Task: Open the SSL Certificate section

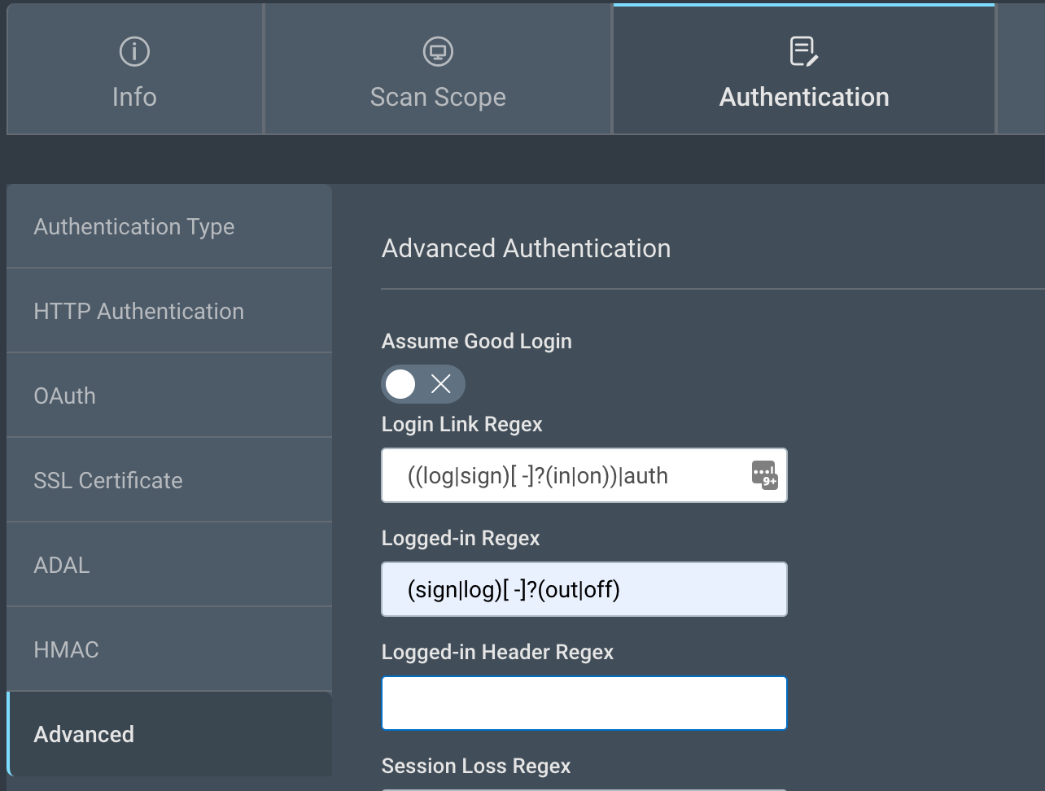Action: pos(108,480)
